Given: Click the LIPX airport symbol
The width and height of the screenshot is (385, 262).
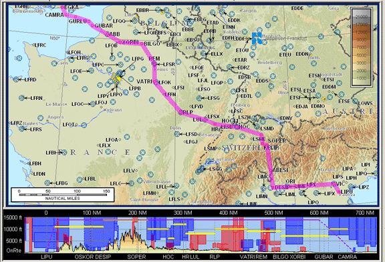Looking at the screenshot, I should pyautogui.click(x=317, y=193).
